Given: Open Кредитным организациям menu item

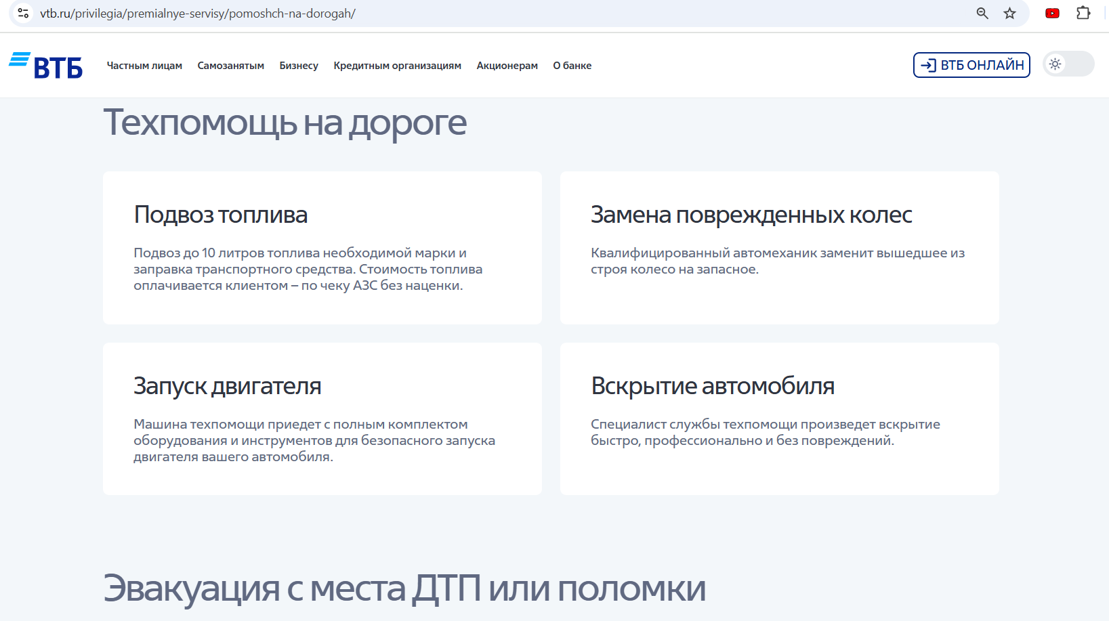Looking at the screenshot, I should tap(397, 66).
